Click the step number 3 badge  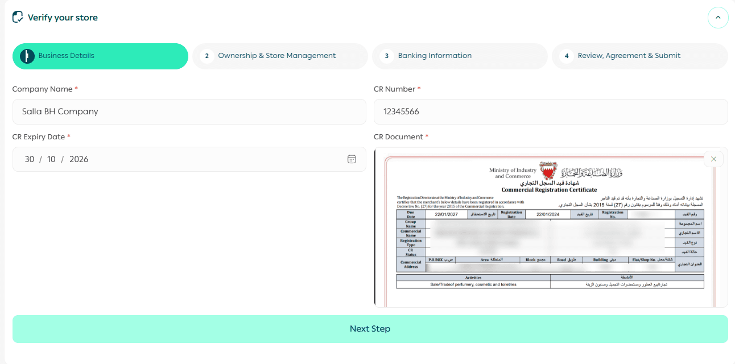pyautogui.click(x=386, y=56)
